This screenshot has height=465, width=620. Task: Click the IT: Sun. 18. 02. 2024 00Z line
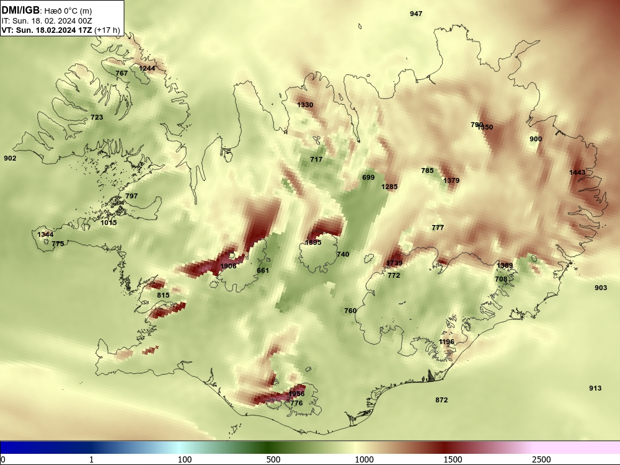point(46,21)
